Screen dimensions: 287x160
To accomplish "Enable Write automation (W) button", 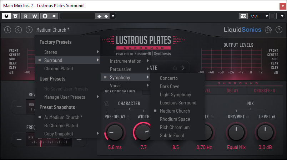I will click(x=34, y=16).
